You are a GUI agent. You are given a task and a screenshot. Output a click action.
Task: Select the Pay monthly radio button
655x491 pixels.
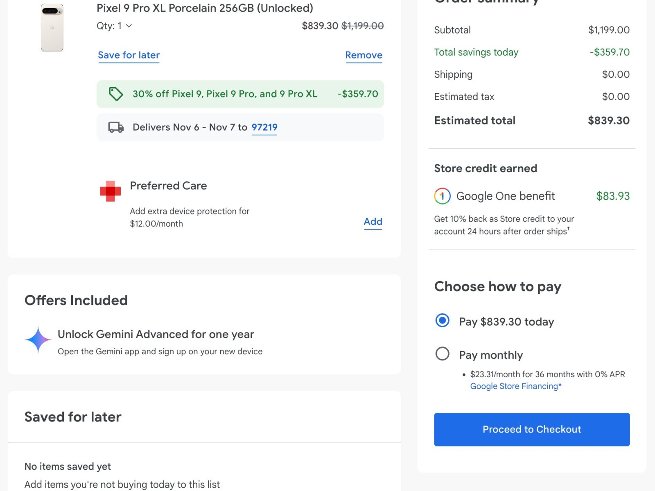(x=443, y=354)
